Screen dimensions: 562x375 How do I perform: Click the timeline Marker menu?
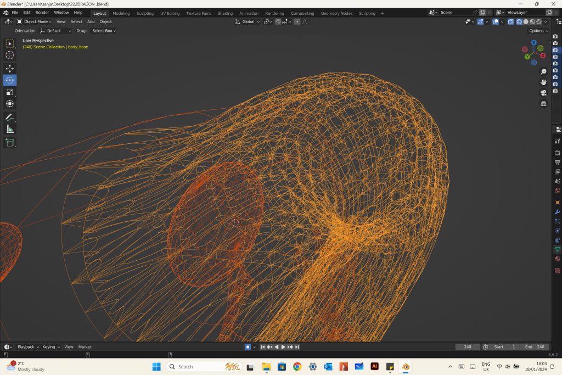point(85,347)
